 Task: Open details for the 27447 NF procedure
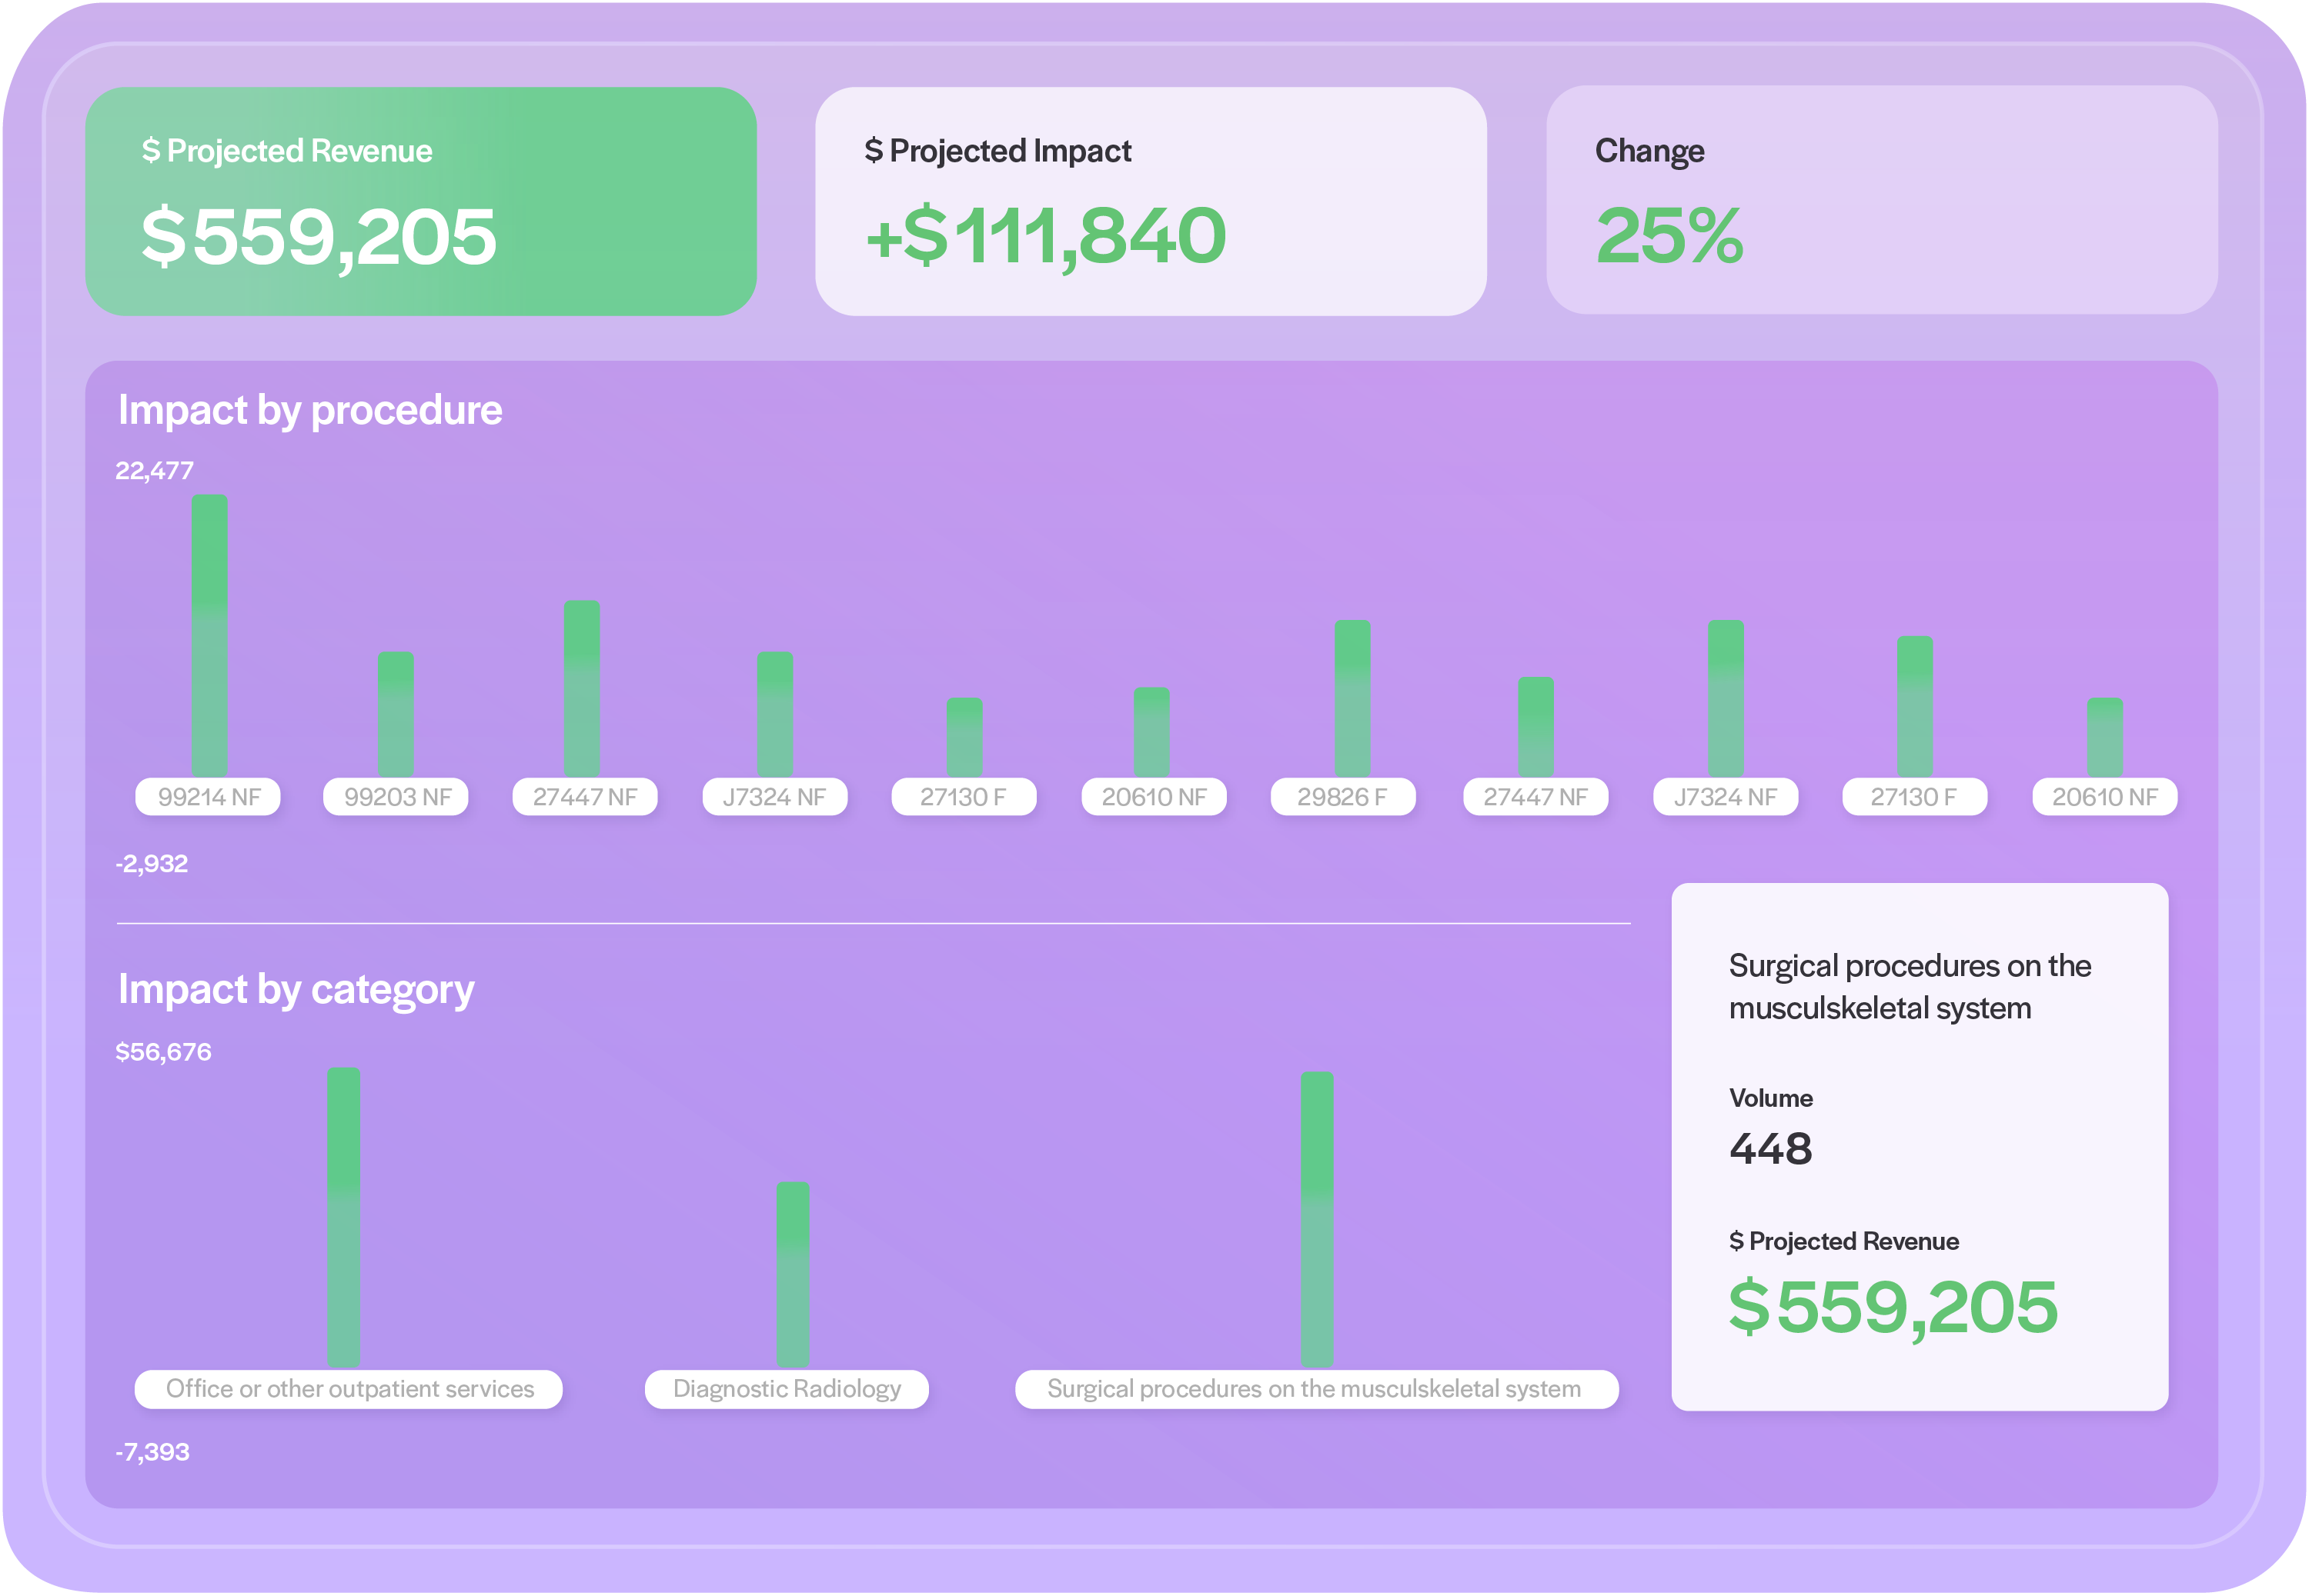pos(584,796)
